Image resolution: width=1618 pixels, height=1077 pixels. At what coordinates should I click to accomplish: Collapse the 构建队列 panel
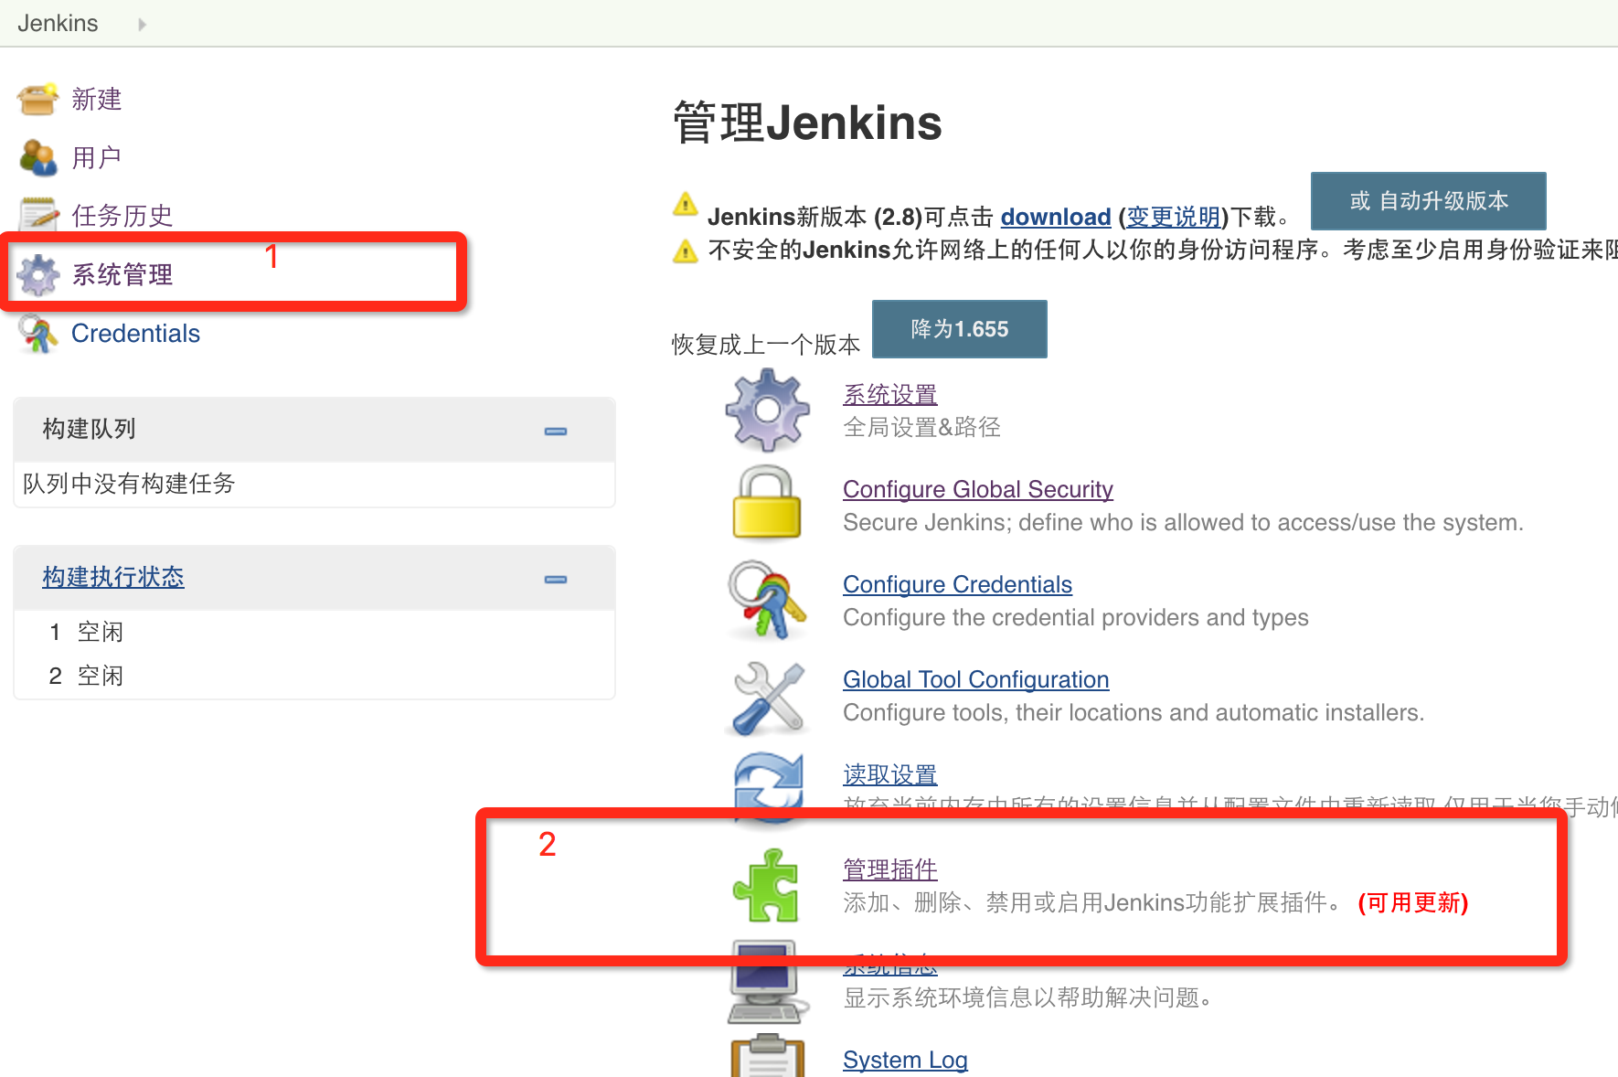(556, 431)
